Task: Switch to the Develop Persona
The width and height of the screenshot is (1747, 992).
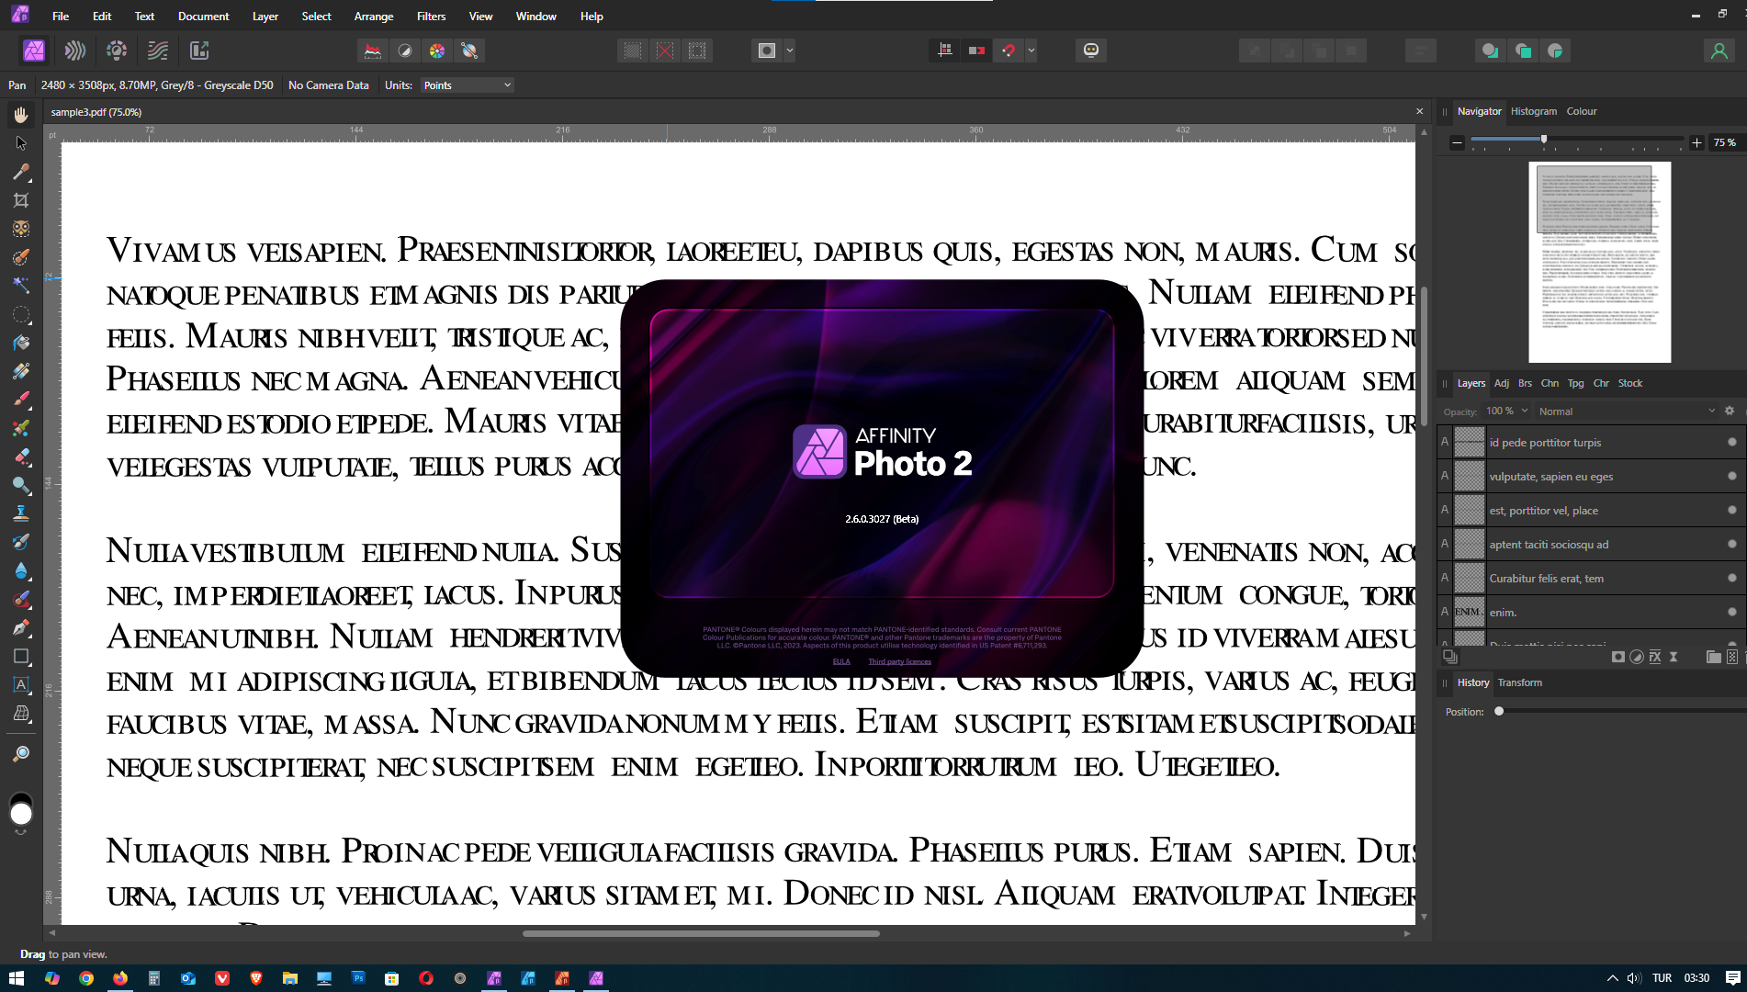Action: tap(117, 51)
